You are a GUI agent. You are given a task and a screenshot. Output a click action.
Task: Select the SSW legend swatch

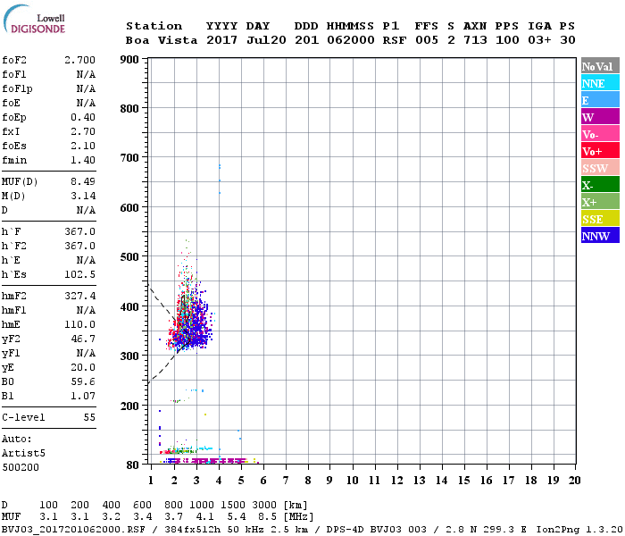(600, 168)
